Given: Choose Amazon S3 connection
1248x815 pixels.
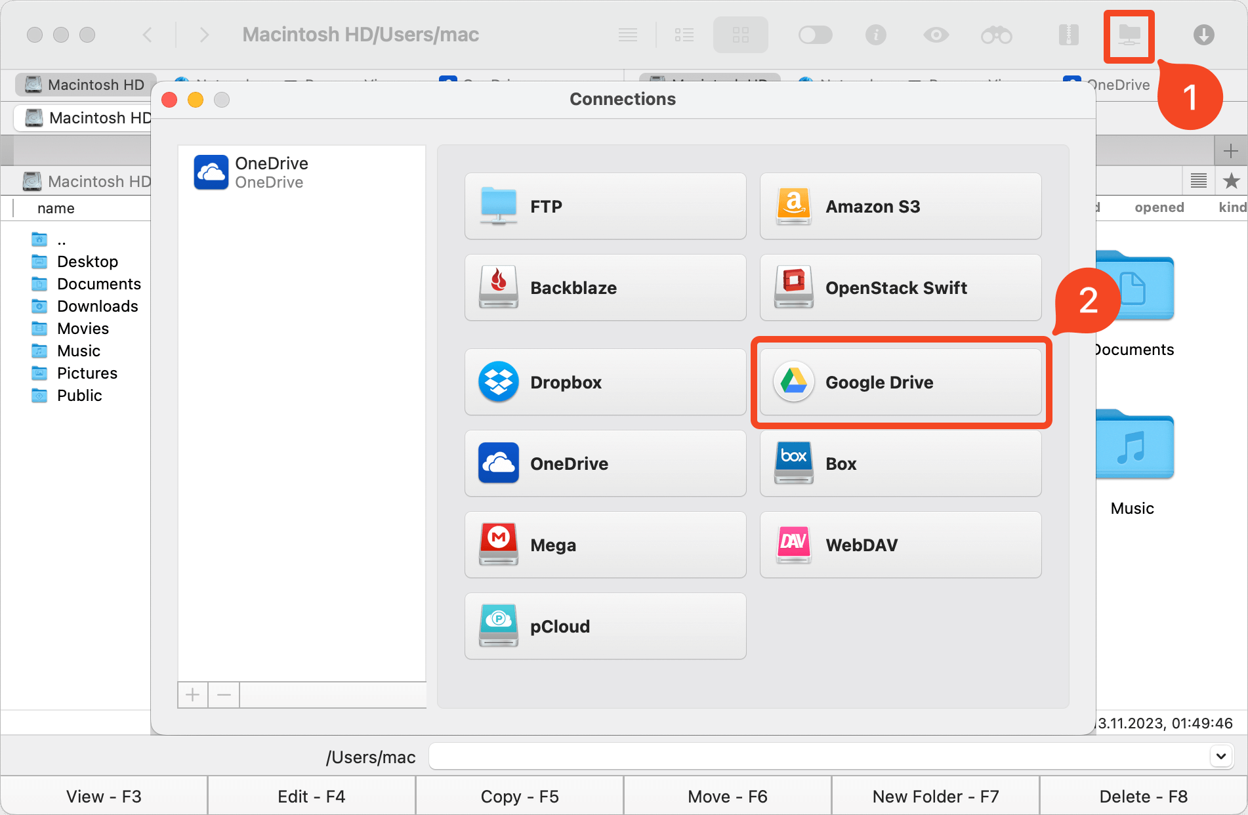Looking at the screenshot, I should coord(900,206).
